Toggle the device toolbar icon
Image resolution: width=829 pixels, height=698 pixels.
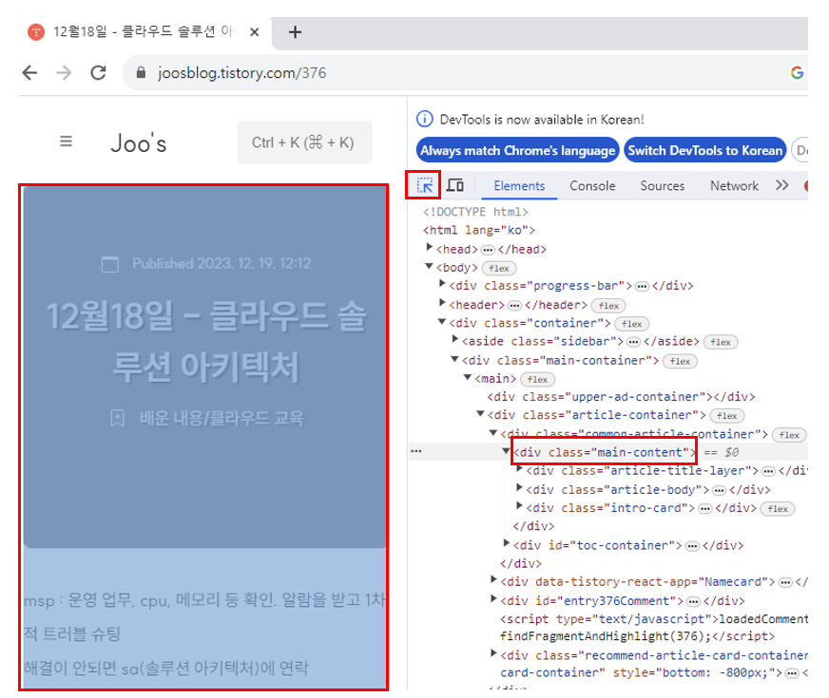tap(455, 185)
